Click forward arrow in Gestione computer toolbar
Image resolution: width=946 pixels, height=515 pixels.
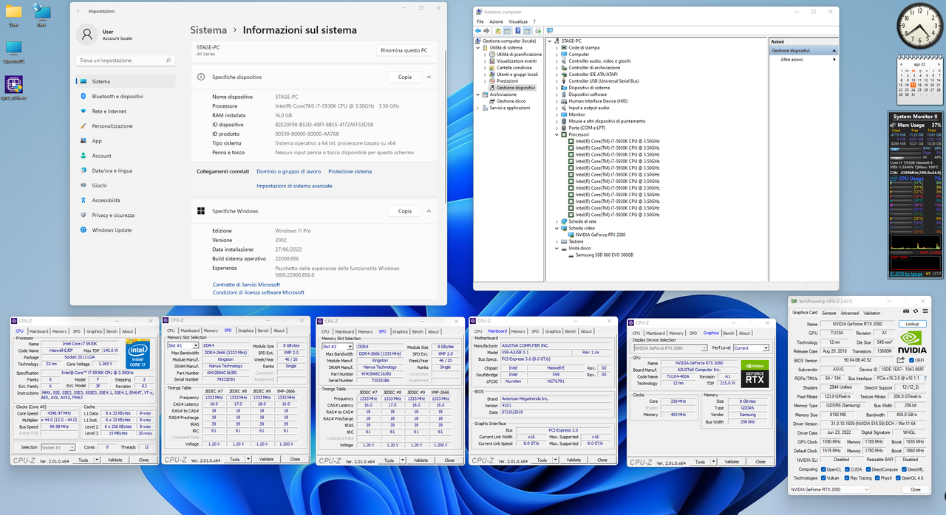coord(486,31)
